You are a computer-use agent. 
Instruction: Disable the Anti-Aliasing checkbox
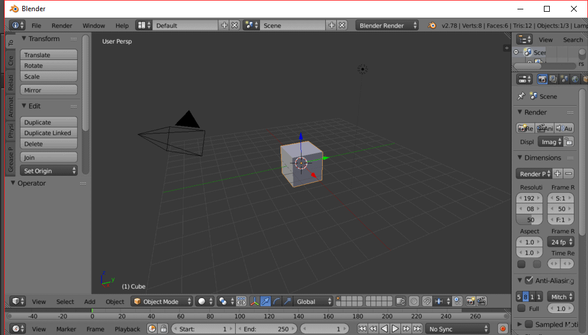[529, 280]
